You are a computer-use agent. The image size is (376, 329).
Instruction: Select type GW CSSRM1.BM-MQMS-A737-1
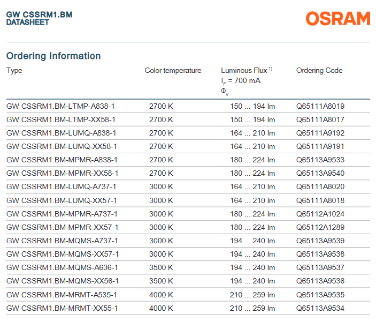62,241
